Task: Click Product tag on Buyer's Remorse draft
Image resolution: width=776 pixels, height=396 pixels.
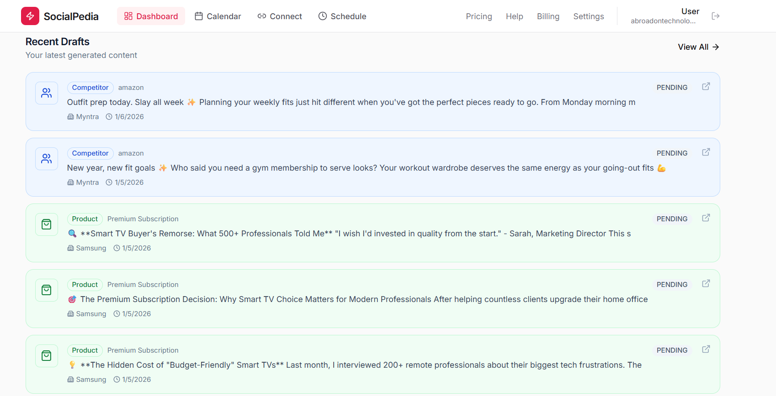Action: (85, 219)
